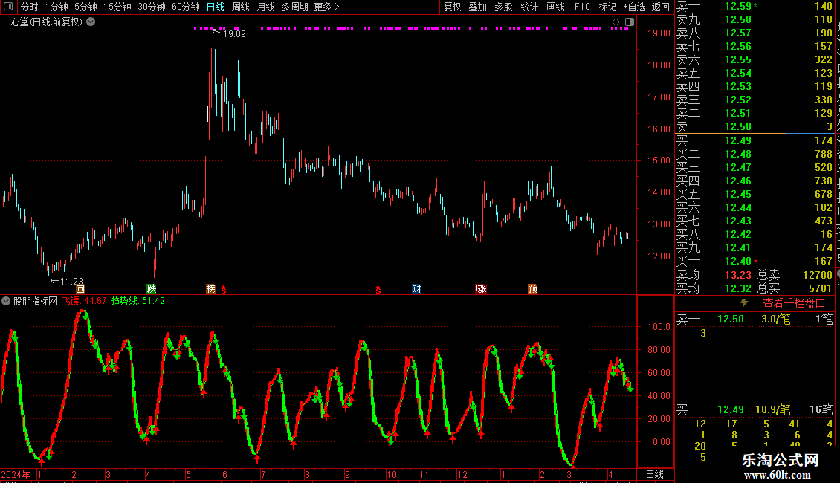The height and width of the screenshot is (483, 840).
Task: Switch to 分时 chart view
Action: pos(30,7)
